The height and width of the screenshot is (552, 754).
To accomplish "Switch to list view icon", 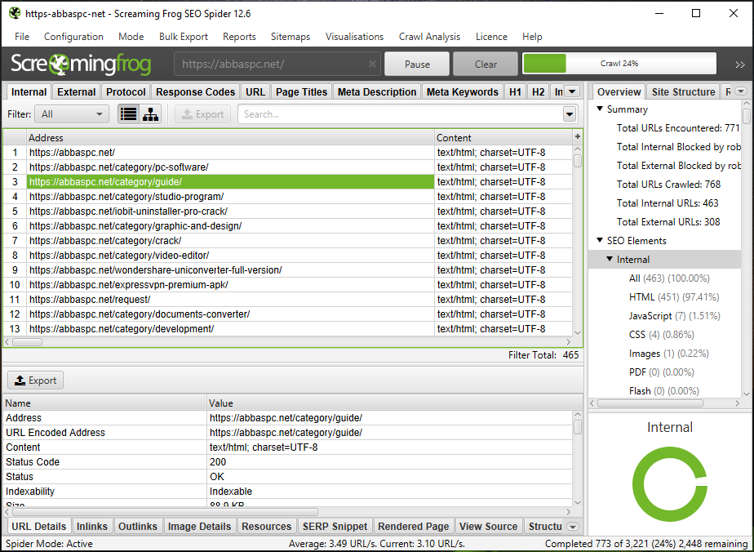I will point(128,114).
